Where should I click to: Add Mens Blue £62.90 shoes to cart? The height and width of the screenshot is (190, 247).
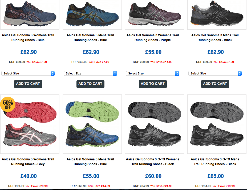90,84
